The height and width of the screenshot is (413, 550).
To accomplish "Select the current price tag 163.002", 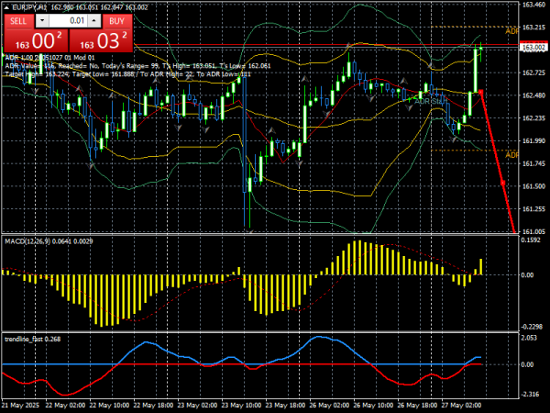I will [x=533, y=48].
